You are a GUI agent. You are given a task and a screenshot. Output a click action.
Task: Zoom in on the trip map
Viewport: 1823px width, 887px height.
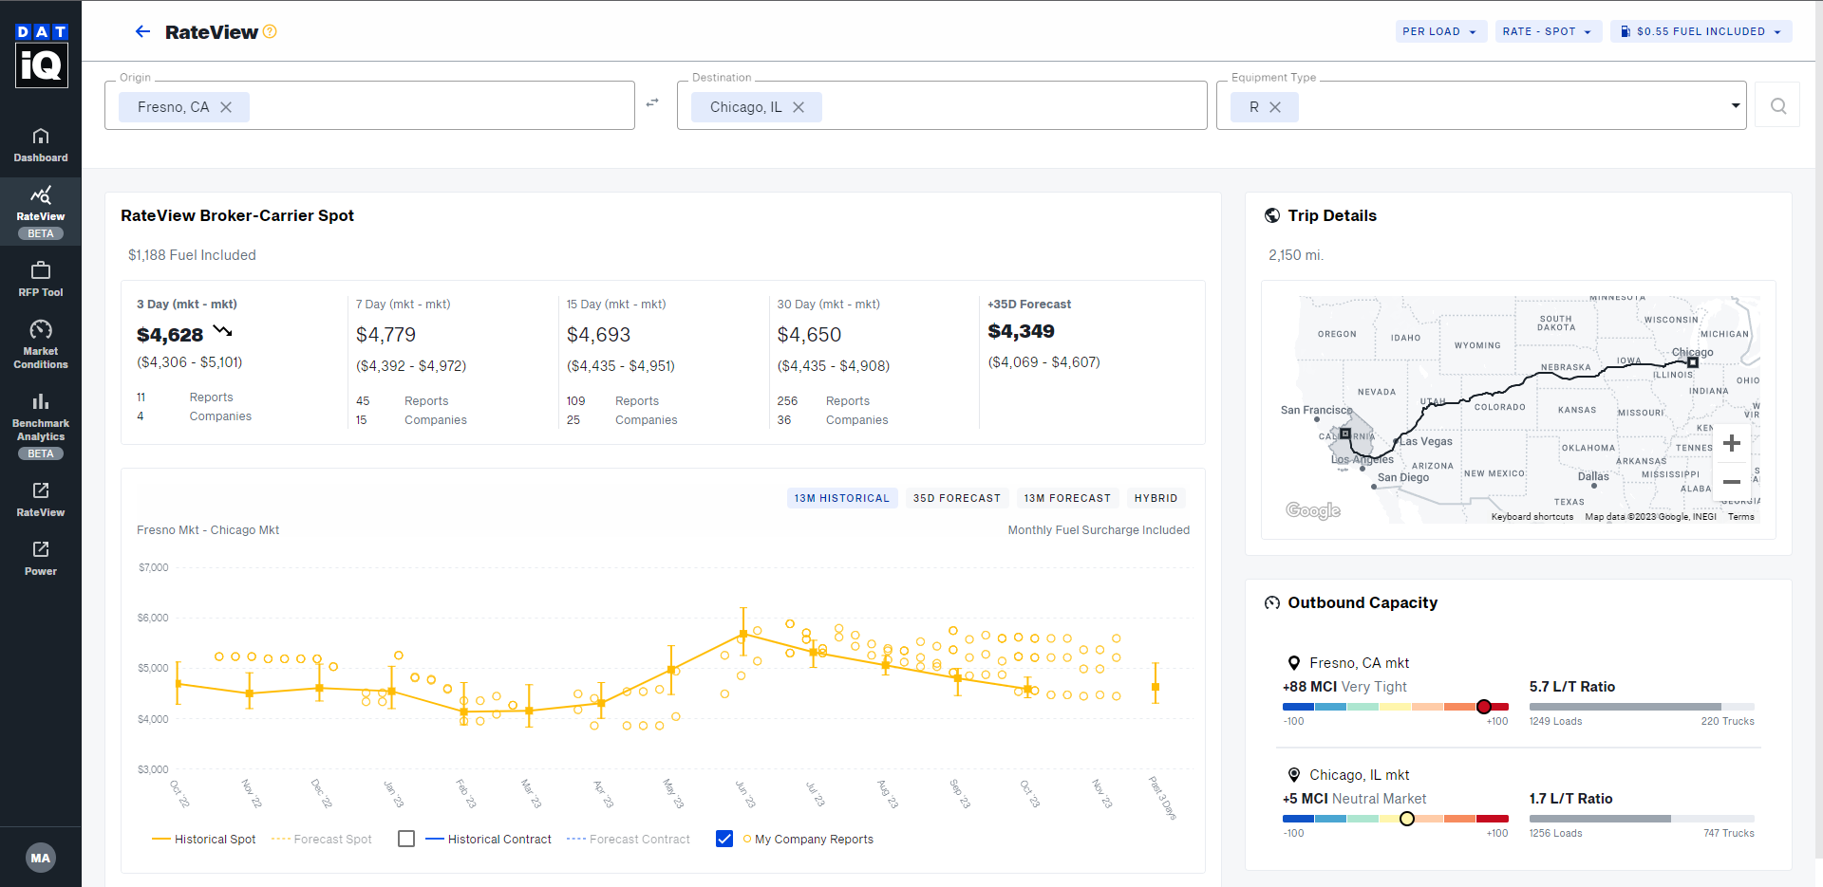click(1731, 443)
